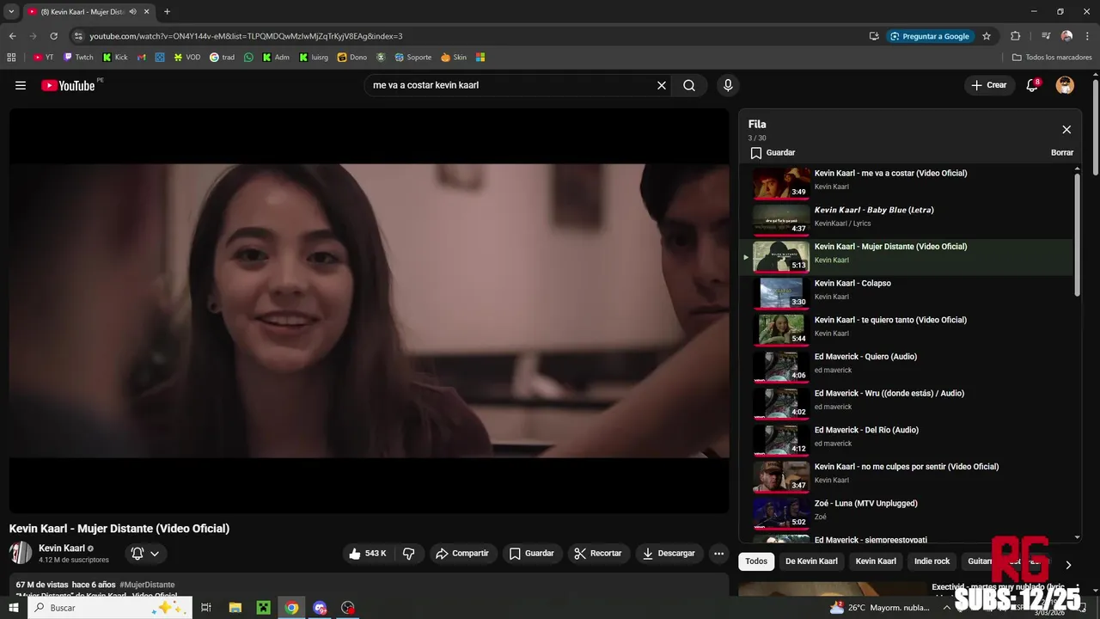The height and width of the screenshot is (619, 1100).
Task: Open the Chrome profile avatar menu
Action: click(1066, 36)
